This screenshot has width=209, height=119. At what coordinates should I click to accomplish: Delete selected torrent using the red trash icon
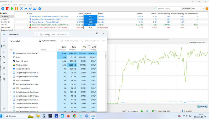(x=7, y=9)
